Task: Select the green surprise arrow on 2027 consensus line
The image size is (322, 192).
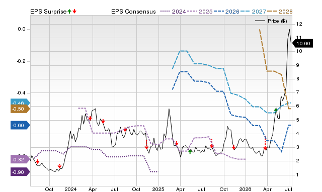Action: pyautogui.click(x=276, y=110)
